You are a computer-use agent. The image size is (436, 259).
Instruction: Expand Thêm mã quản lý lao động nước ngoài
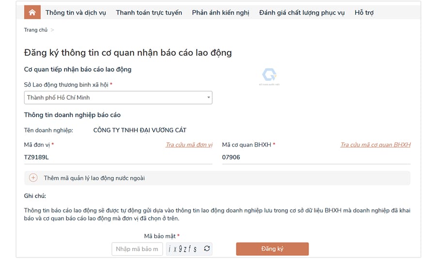point(217,178)
